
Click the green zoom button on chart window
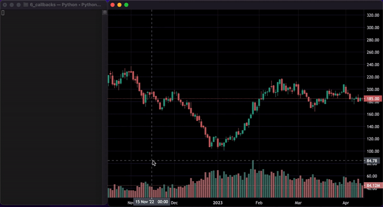[126, 5]
